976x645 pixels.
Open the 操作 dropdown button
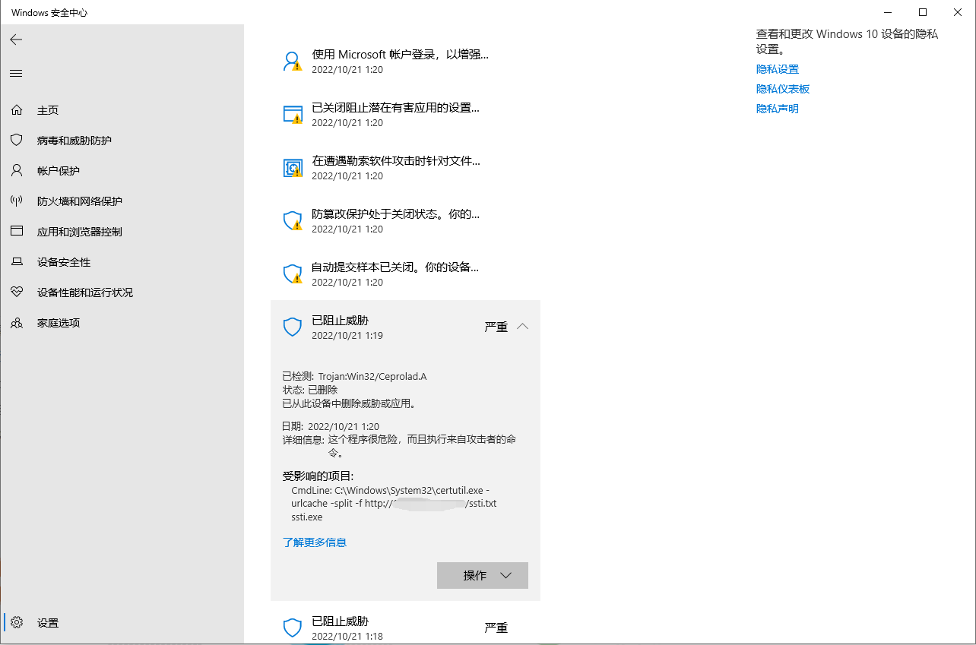click(483, 575)
